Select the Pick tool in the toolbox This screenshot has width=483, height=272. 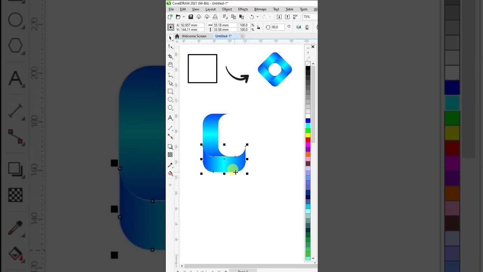point(170,38)
